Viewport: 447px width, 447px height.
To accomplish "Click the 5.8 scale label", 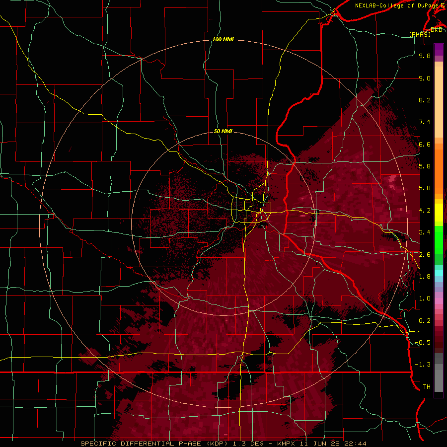I will click(425, 166).
